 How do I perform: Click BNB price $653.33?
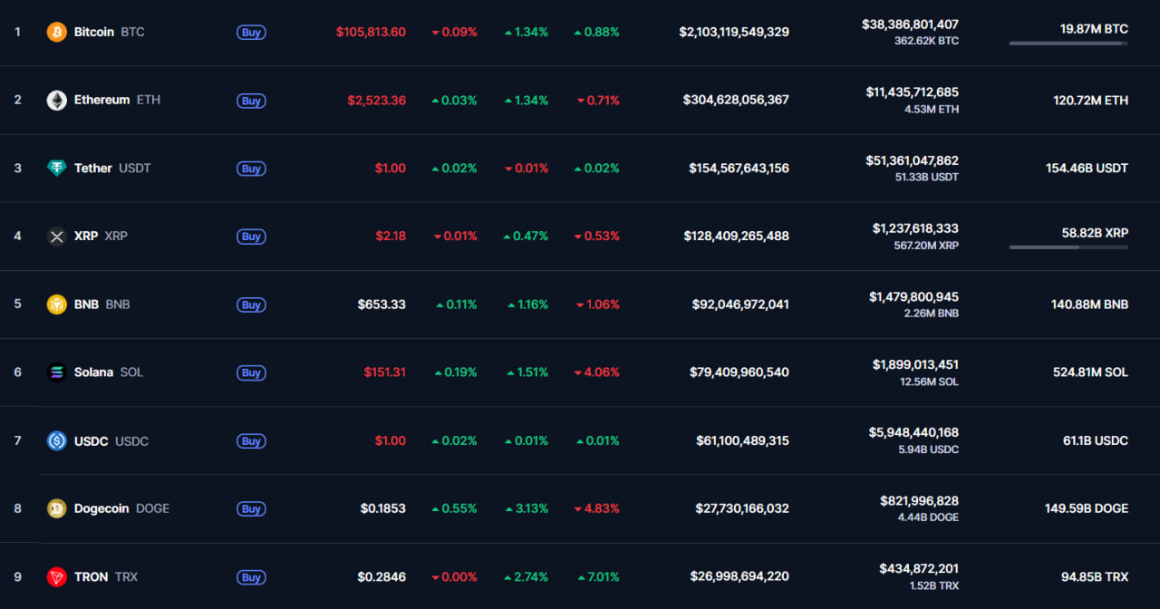click(382, 304)
